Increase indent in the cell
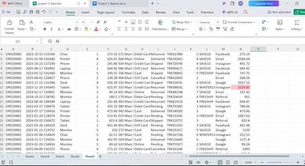 pyautogui.click(x=147, y=22)
